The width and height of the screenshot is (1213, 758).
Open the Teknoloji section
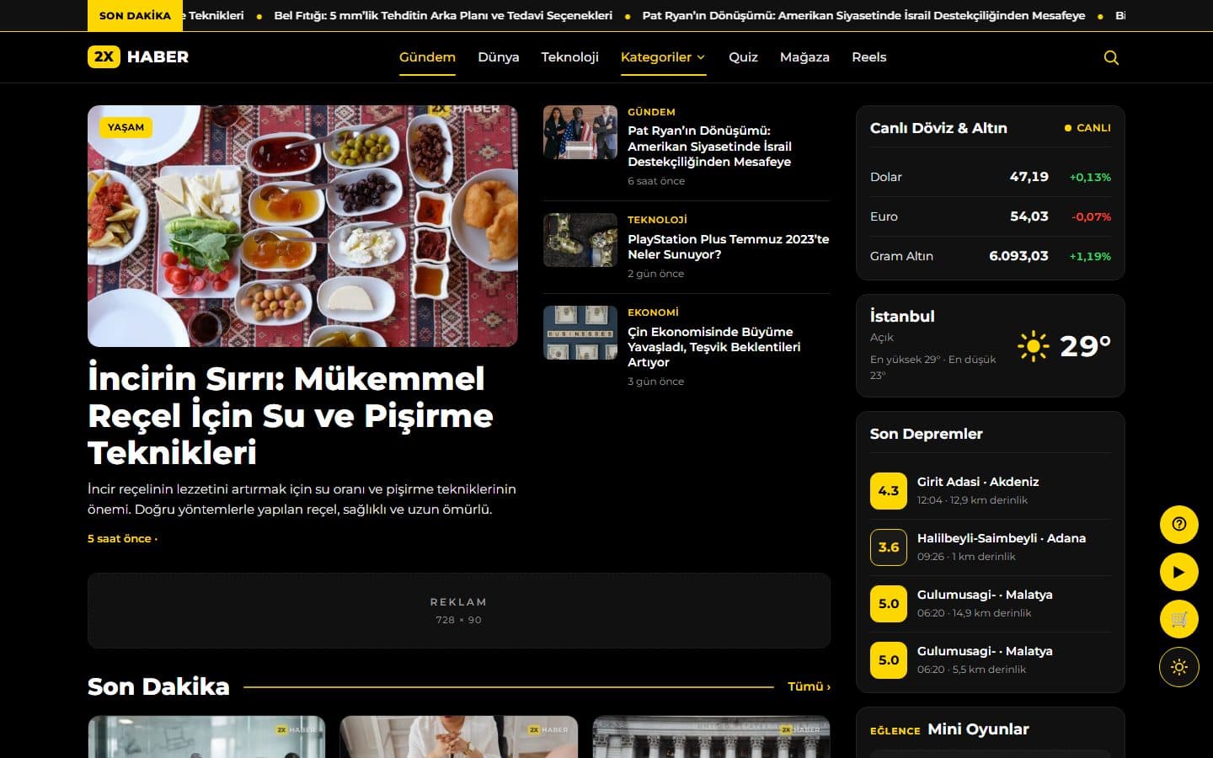(x=569, y=57)
